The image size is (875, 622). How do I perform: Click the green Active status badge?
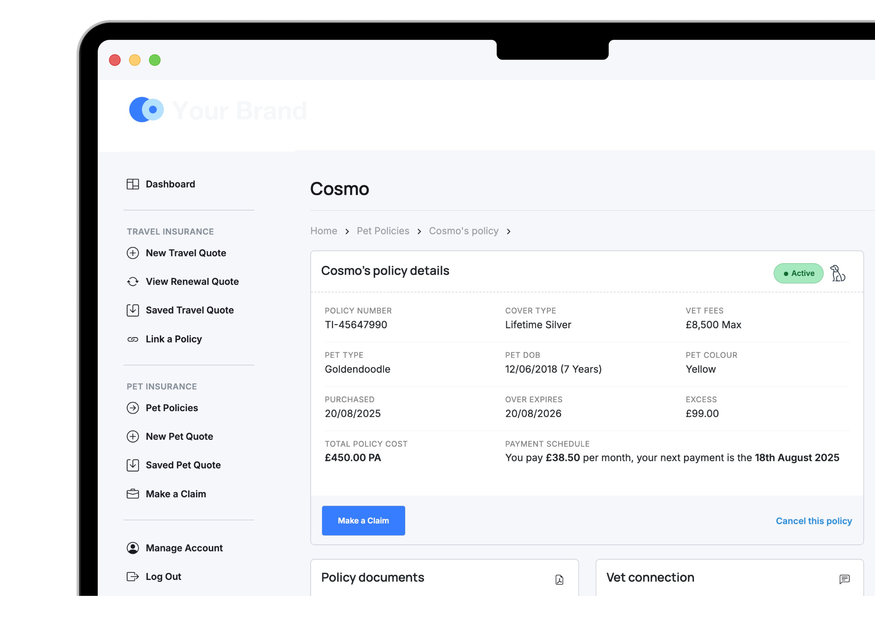tap(798, 273)
